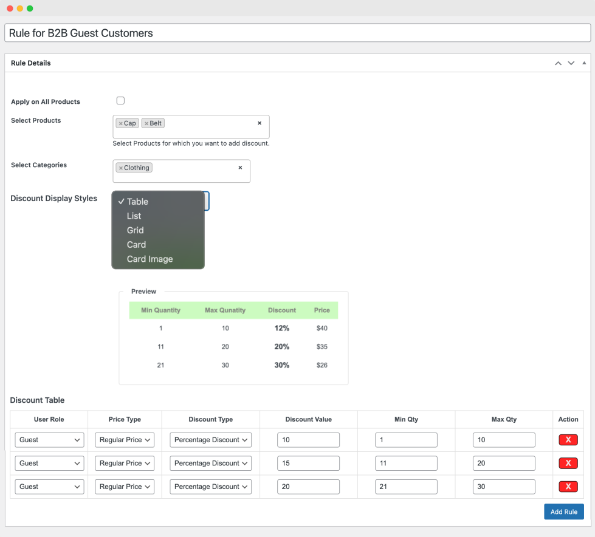
Task: Delete the first discount rule row
Action: (x=568, y=440)
